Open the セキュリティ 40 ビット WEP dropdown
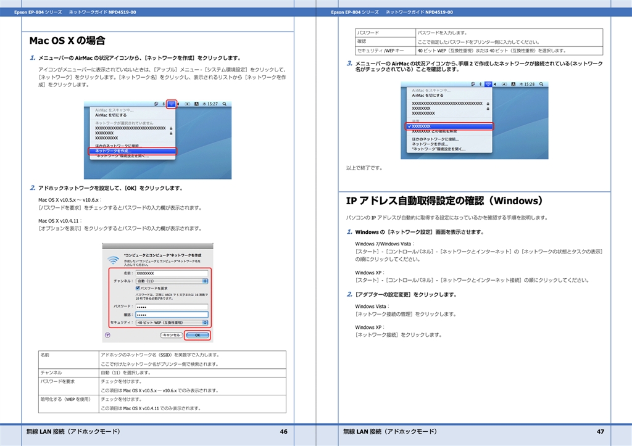The width and height of the screenshot is (632, 446). 172,322
